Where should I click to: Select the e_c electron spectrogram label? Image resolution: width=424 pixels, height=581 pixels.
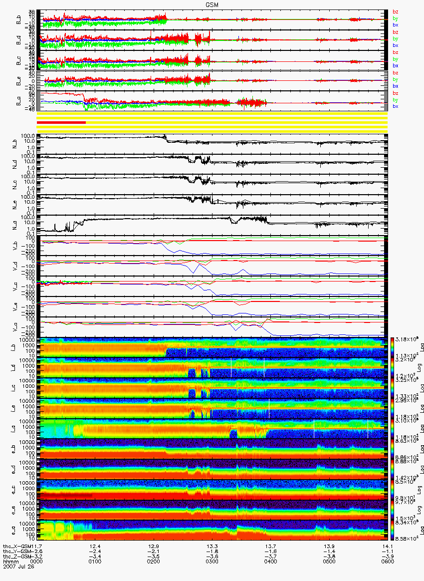pos(12,490)
